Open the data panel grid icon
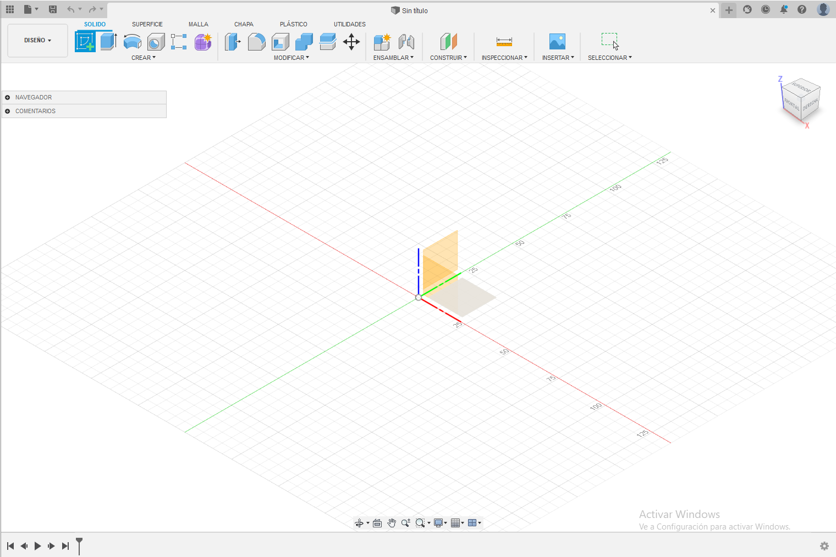The width and height of the screenshot is (836, 557). [x=10, y=9]
